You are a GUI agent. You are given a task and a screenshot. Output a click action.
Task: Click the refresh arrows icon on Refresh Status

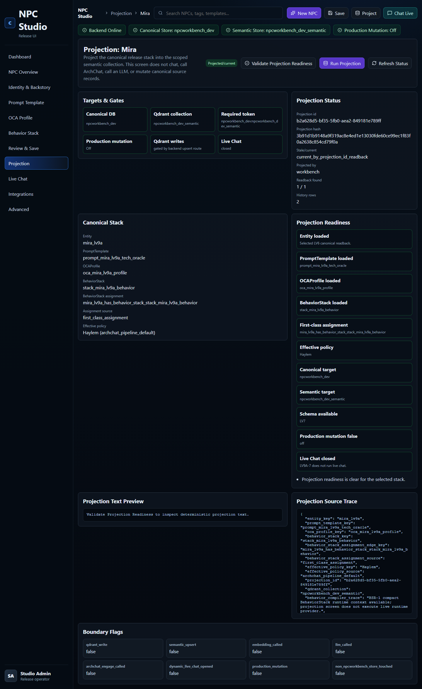click(x=374, y=63)
